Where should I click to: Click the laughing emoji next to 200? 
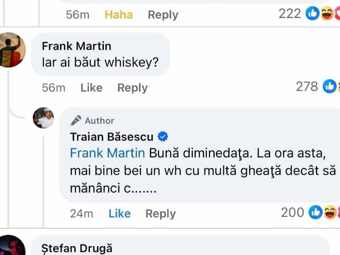click(x=329, y=213)
